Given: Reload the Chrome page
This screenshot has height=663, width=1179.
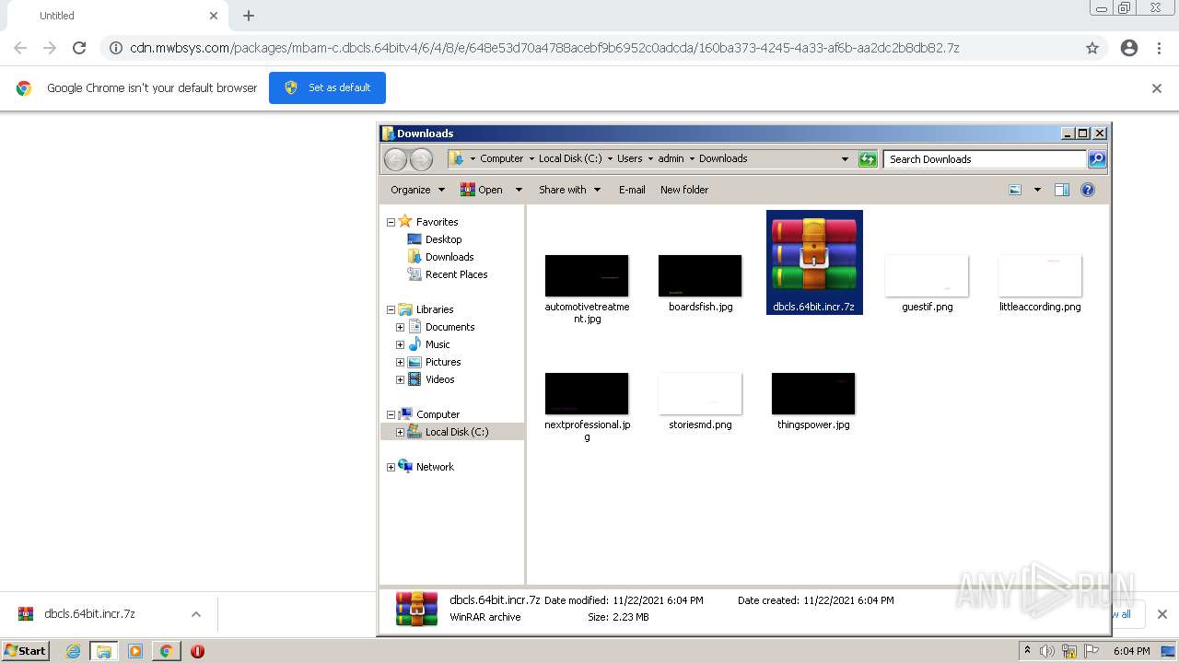Looking at the screenshot, I should (79, 48).
